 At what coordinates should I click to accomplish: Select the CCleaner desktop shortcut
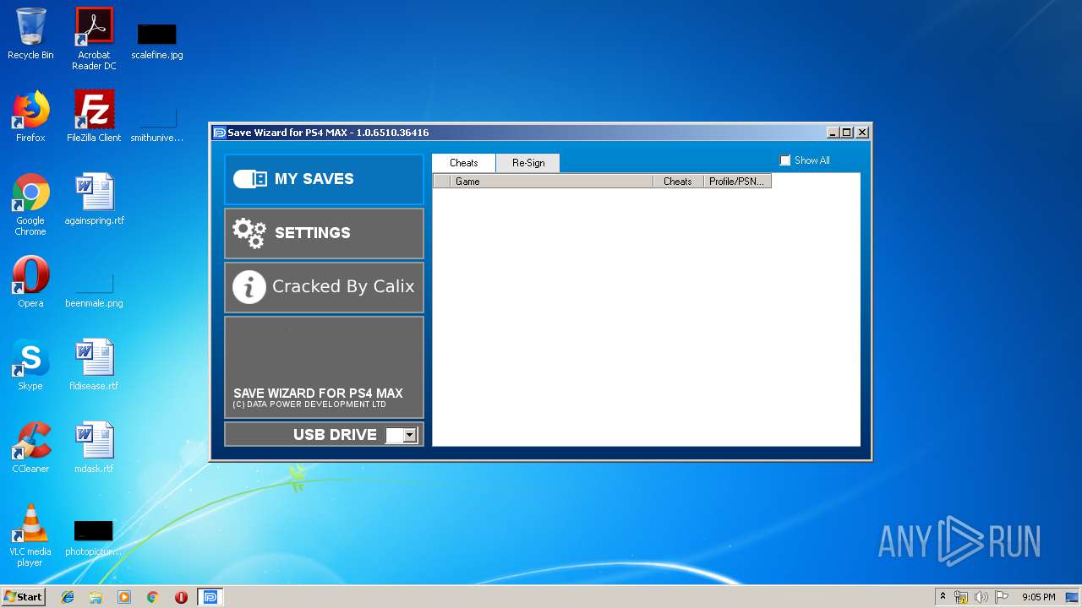click(30, 448)
